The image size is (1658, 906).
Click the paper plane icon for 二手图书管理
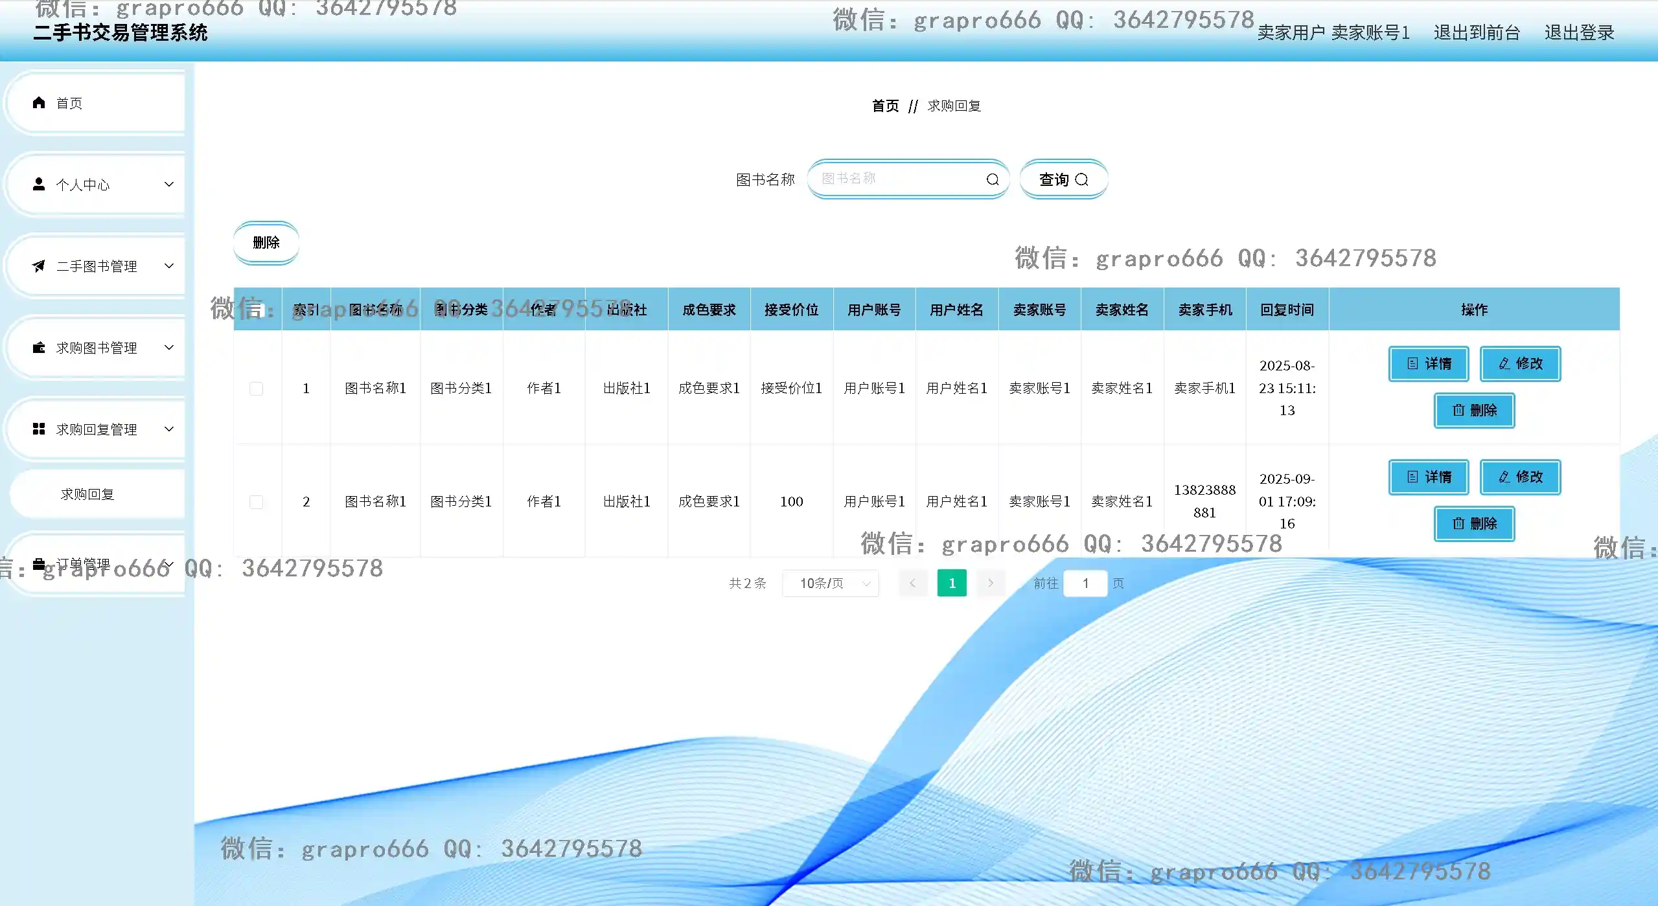point(39,266)
